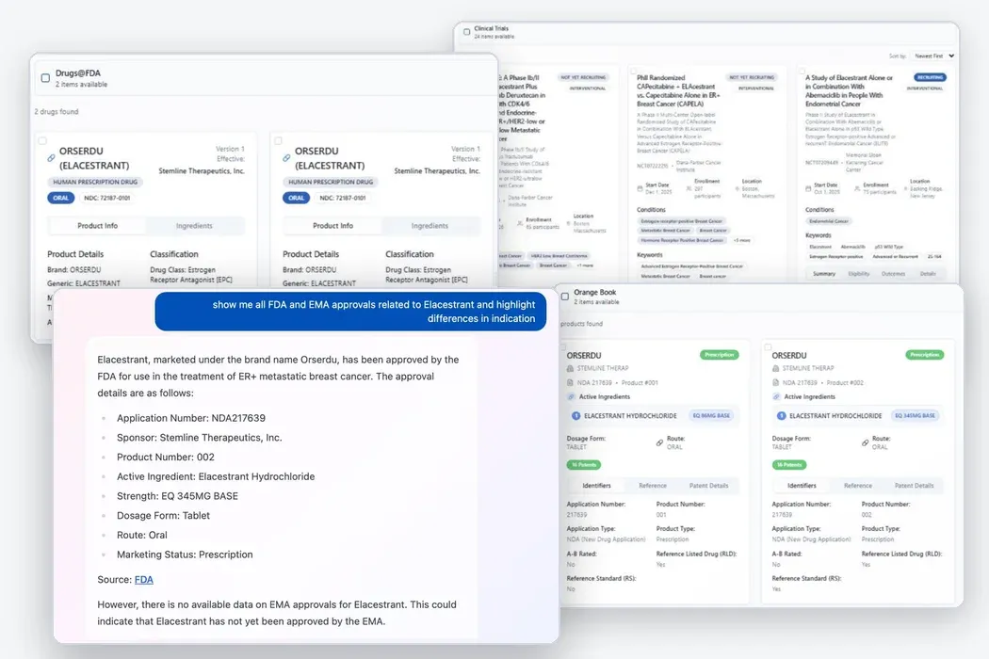
Task: Select Identifiers tab on Product #001 card
Action: tap(596, 486)
